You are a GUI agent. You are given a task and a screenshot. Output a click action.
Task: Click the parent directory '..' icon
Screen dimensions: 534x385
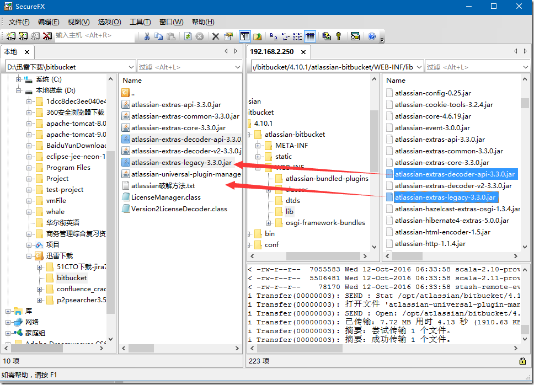[126, 93]
